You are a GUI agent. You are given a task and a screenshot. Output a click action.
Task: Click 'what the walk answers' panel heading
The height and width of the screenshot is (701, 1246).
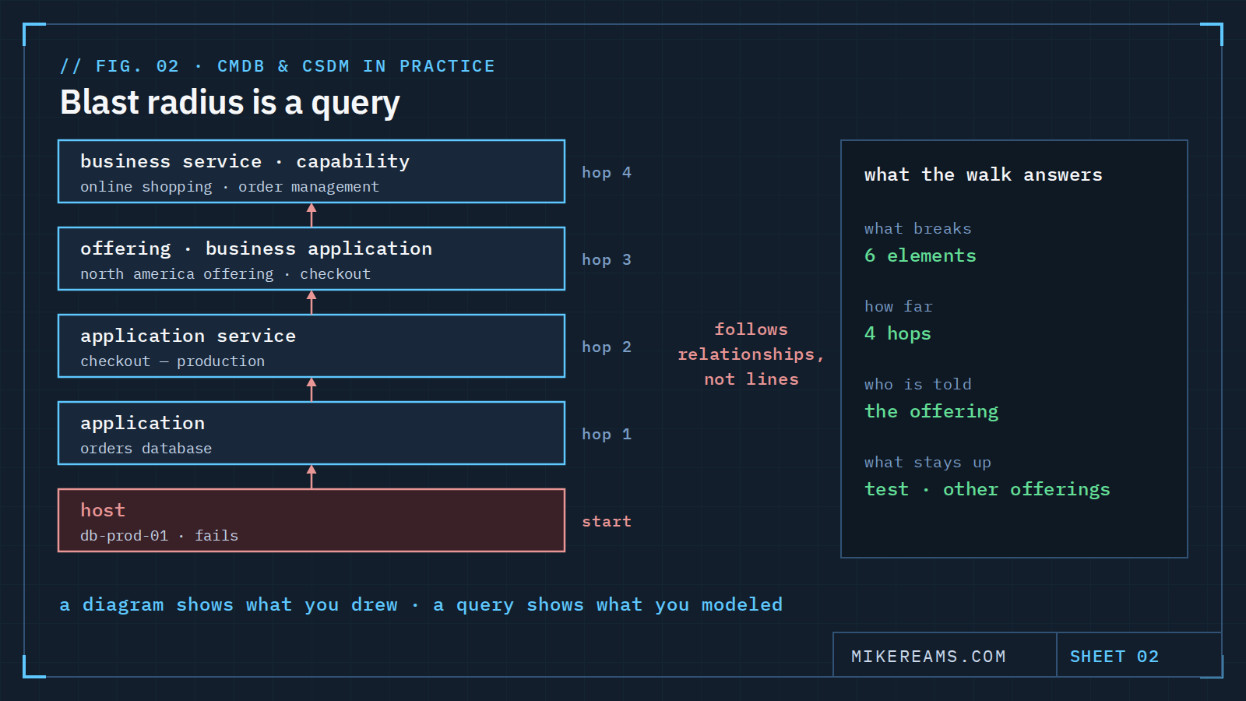point(984,174)
